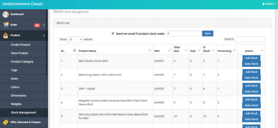Subs Stock for shirt005
The height and width of the screenshot is (128, 278).
[x=251, y=119]
